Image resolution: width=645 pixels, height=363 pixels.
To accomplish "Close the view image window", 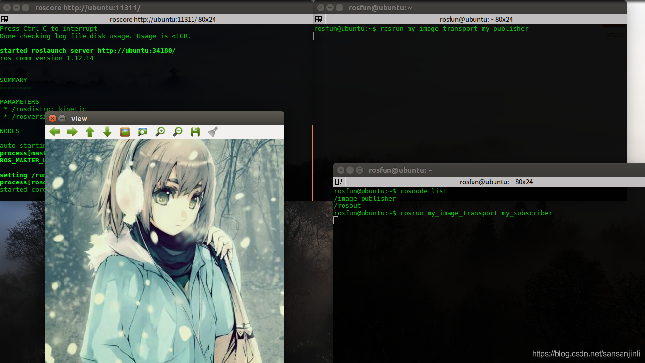I will (x=52, y=118).
